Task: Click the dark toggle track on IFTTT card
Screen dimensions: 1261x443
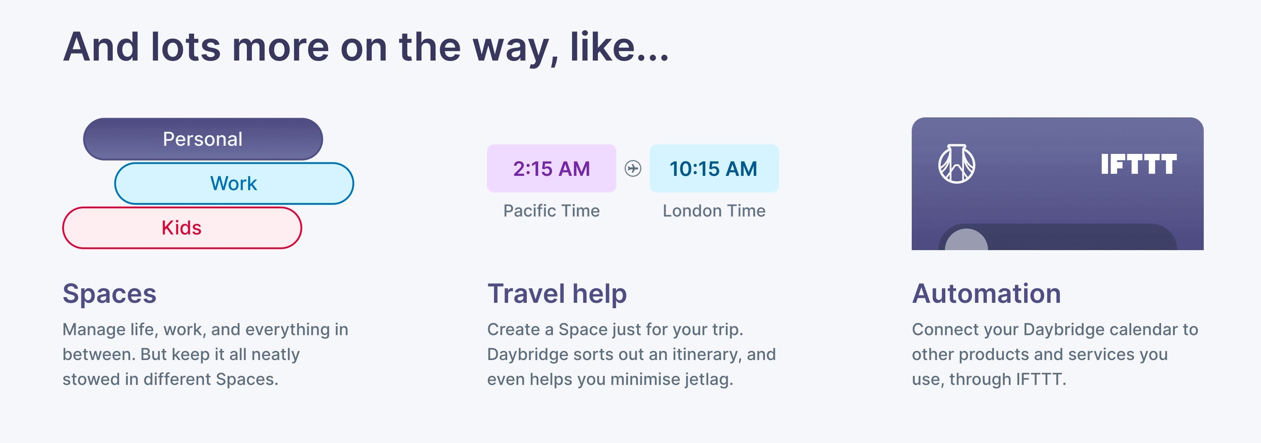Action: (1057, 237)
